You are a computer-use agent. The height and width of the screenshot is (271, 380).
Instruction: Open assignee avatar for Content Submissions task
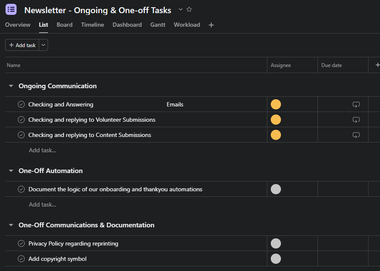tap(276, 135)
